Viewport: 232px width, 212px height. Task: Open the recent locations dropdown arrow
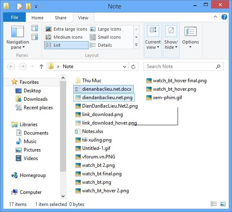[32, 67]
